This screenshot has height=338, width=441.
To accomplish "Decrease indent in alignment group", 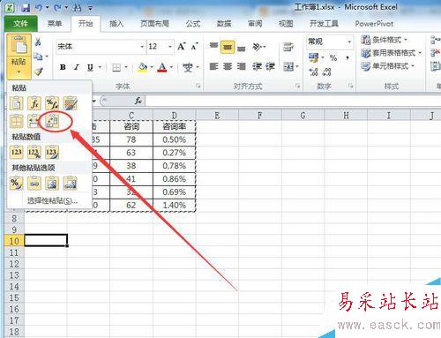I will point(257,67).
